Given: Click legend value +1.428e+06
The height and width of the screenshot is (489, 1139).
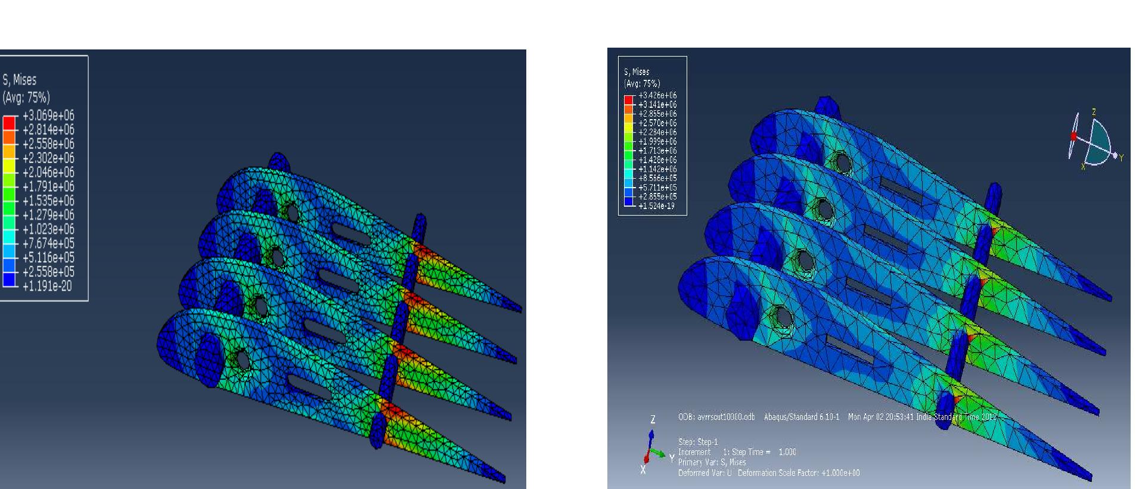Looking at the screenshot, I should (x=657, y=160).
